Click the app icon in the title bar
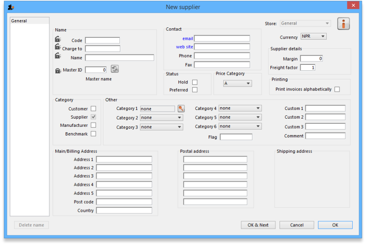366x245 pixels. click(11, 7)
